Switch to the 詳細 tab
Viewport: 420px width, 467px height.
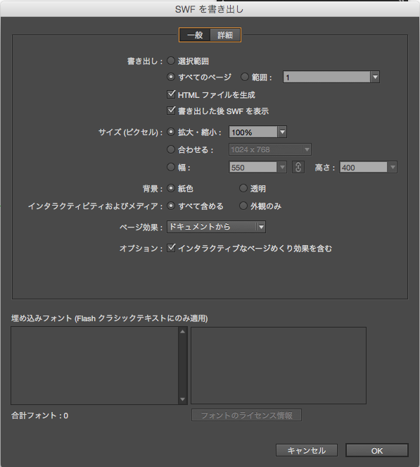coord(225,35)
